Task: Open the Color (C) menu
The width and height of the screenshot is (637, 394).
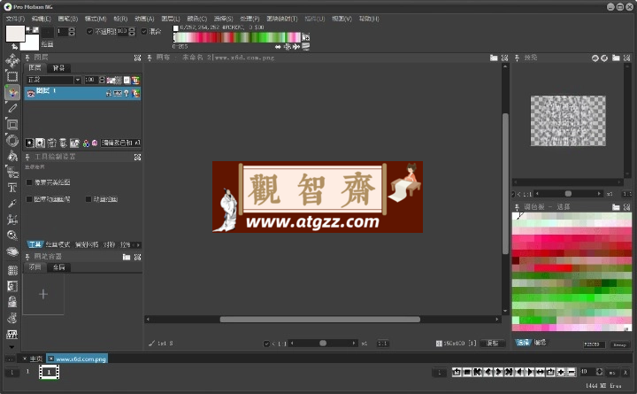Action: click(x=197, y=19)
